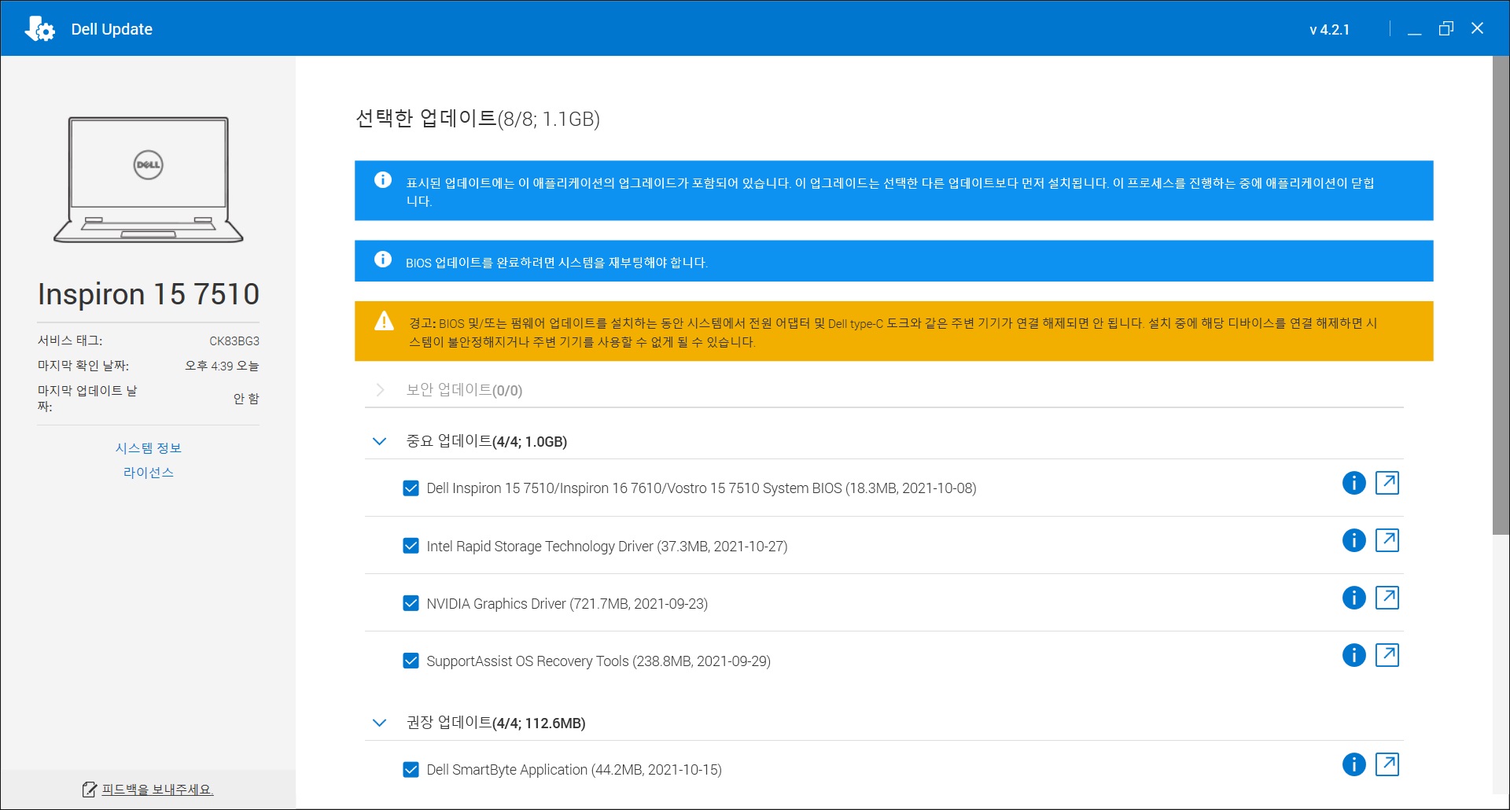Uncheck the Dell System BIOS update
Screen dimensions: 1510x810
411,488
